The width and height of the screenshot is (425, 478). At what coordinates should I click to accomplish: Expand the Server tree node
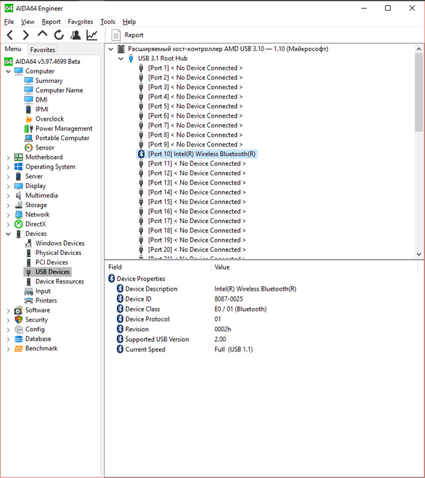click(x=8, y=177)
